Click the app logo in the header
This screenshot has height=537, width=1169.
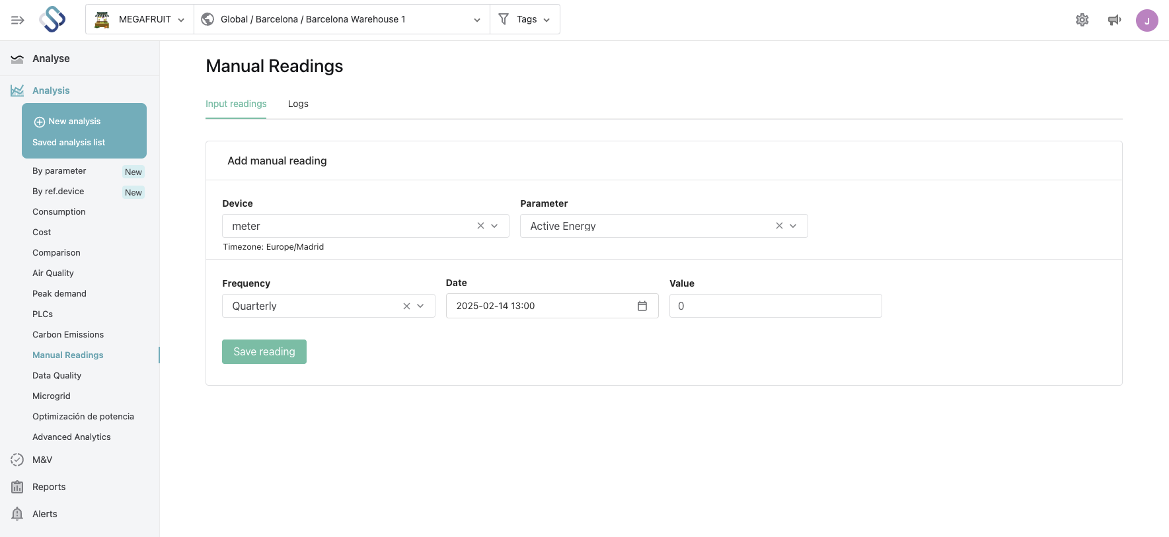tap(52, 19)
